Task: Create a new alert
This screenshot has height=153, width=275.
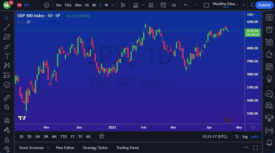Action: (x=163, y=5)
